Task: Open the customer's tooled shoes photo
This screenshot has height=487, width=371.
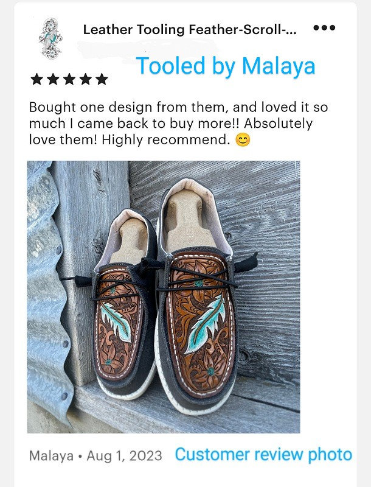Action: 164,296
